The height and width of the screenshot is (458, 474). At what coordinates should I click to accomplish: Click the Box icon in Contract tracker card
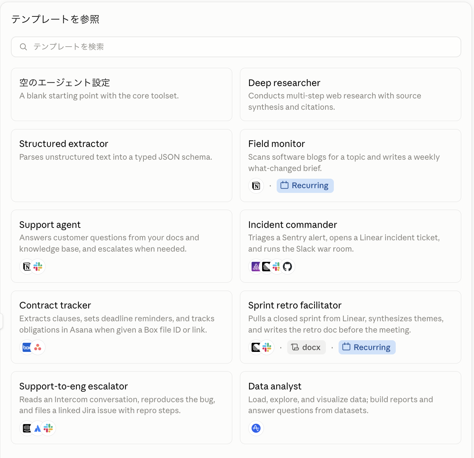pos(27,348)
